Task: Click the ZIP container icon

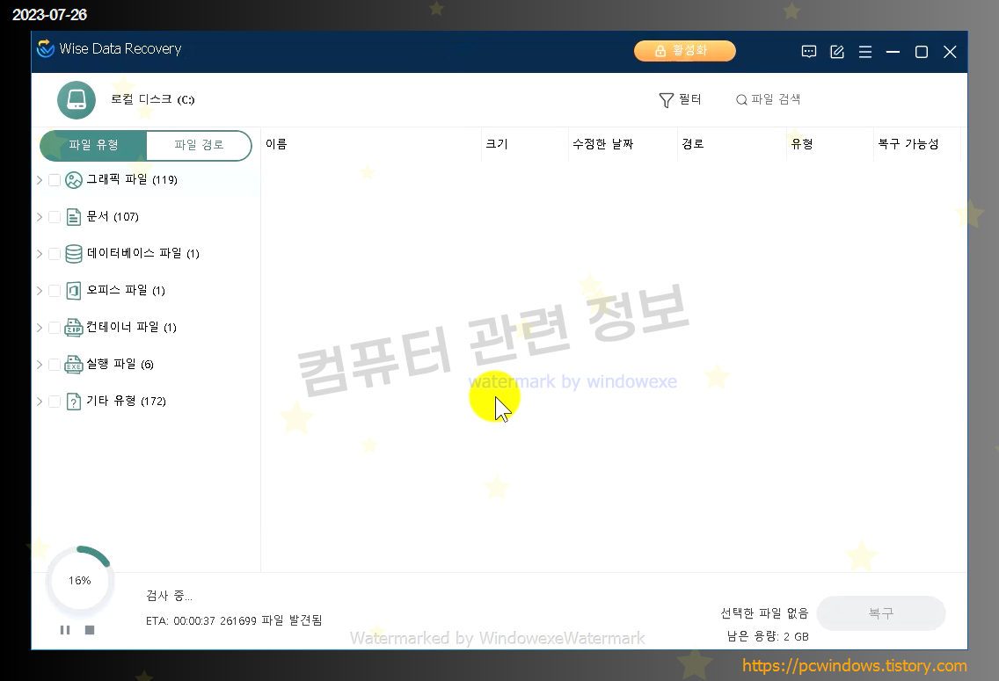Action: coord(74,327)
